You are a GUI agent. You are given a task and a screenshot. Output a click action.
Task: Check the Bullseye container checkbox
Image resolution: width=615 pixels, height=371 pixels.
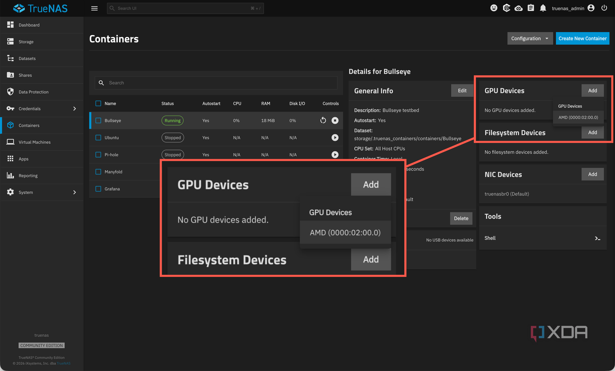(x=98, y=120)
